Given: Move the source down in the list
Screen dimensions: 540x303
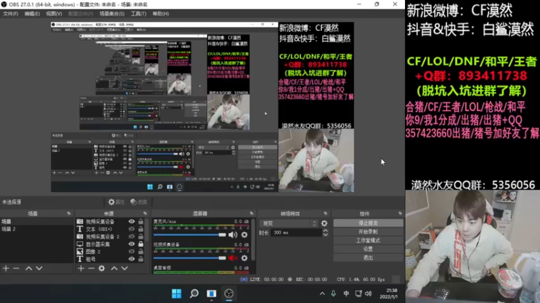Looking at the screenshot, I should coord(125,268).
